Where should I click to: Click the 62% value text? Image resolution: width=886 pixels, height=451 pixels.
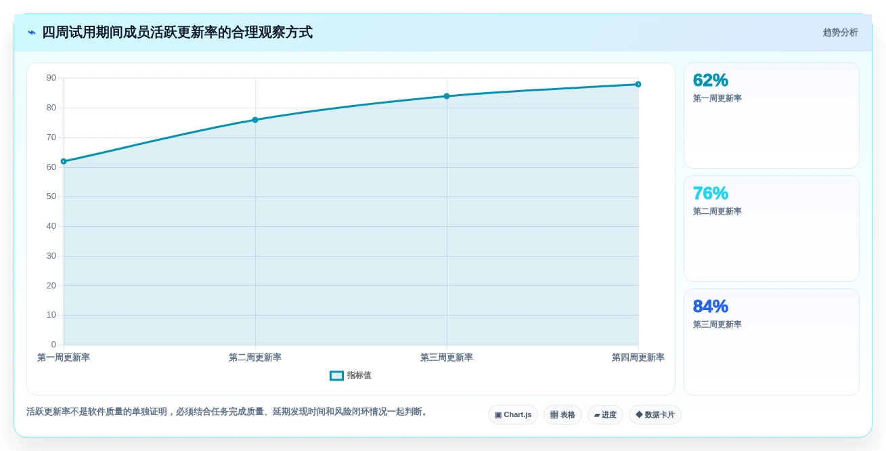pos(711,80)
